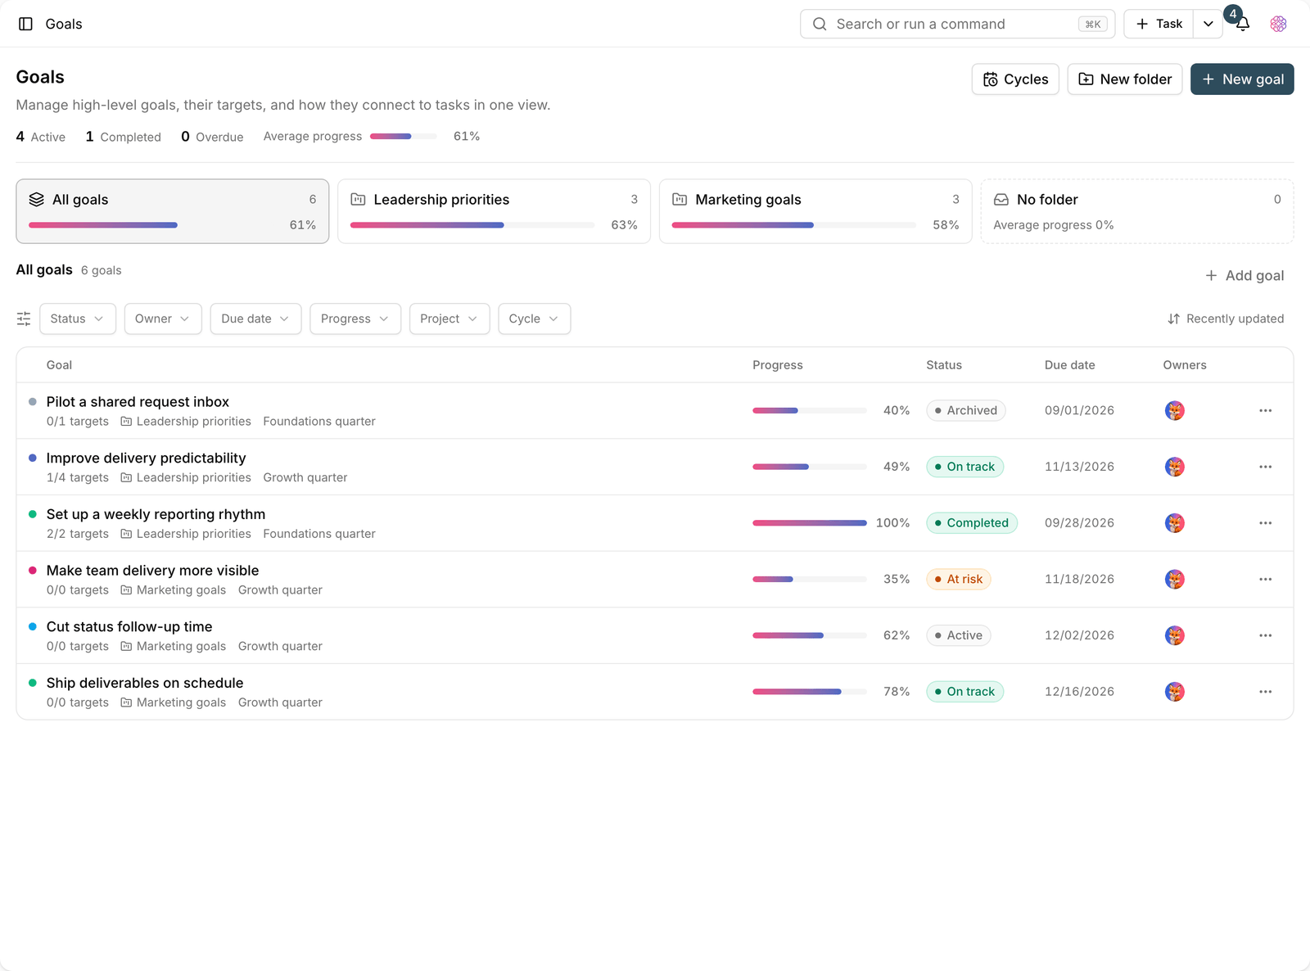Click the New goal button
The image size is (1310, 971).
(x=1242, y=79)
